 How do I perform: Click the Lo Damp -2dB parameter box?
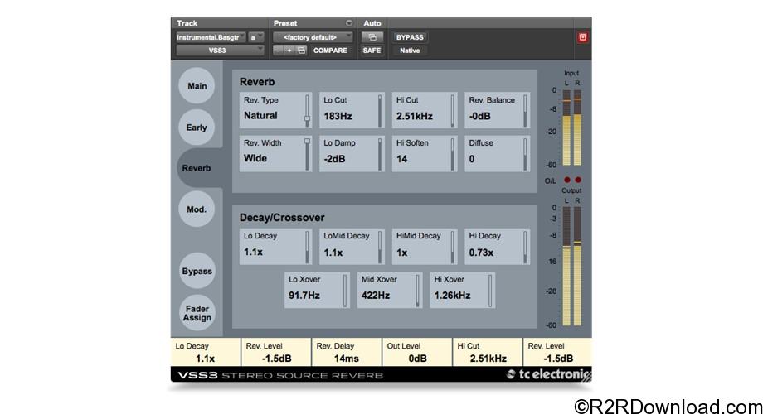pos(352,153)
